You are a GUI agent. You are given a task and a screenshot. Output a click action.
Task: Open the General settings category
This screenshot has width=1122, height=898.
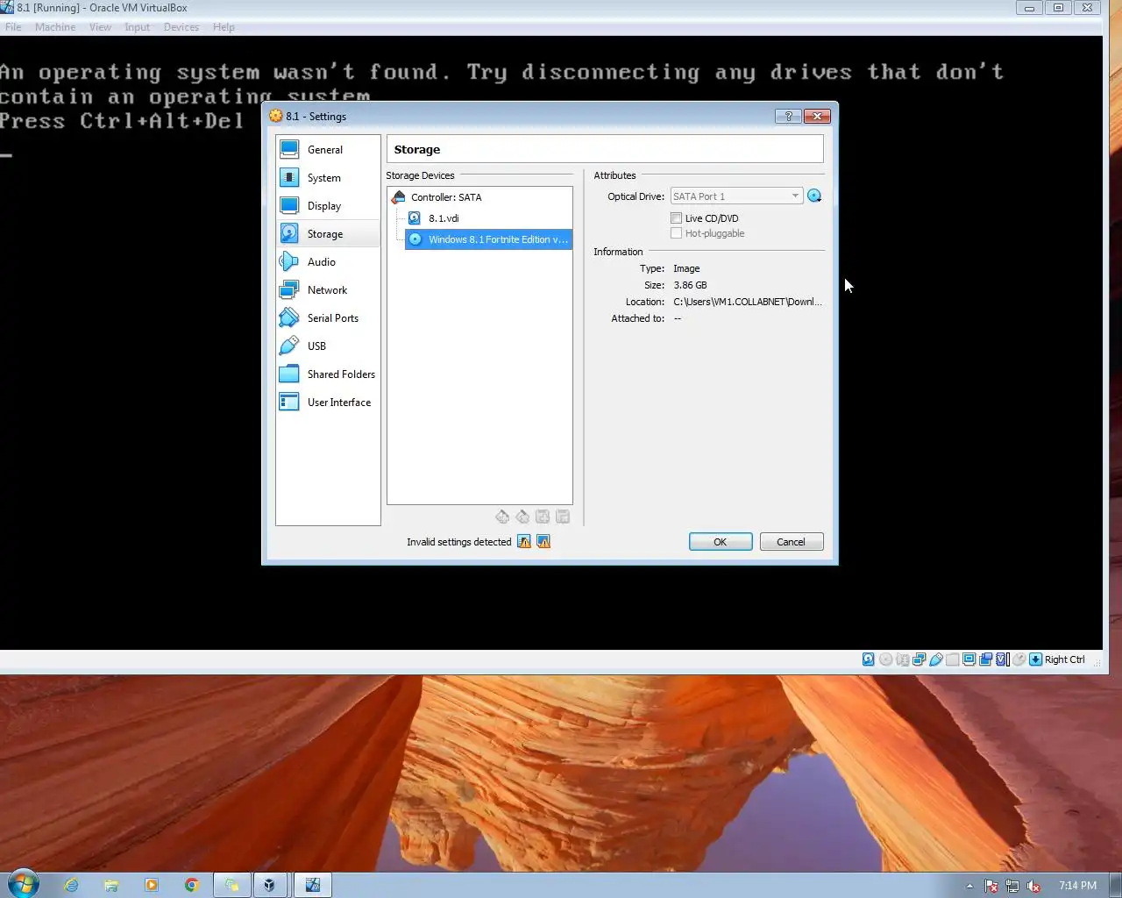(x=328, y=150)
